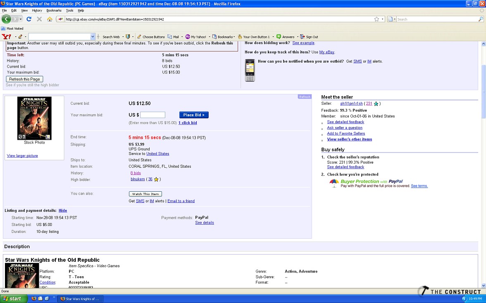
Task: Open the Edit menu
Action: [x=14, y=11]
